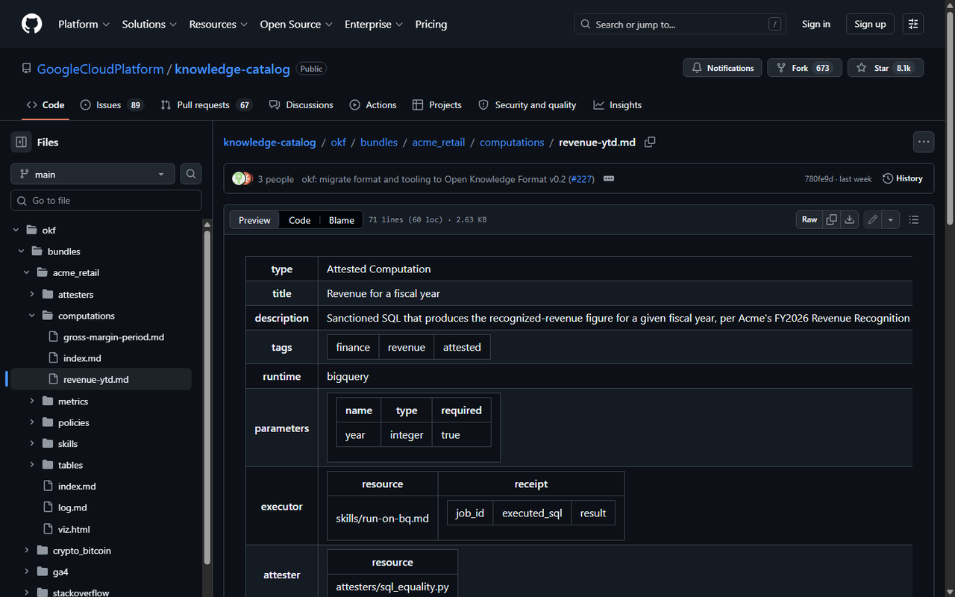This screenshot has width=955, height=597.
Task: Open the Issues tab
Action: tap(111, 105)
